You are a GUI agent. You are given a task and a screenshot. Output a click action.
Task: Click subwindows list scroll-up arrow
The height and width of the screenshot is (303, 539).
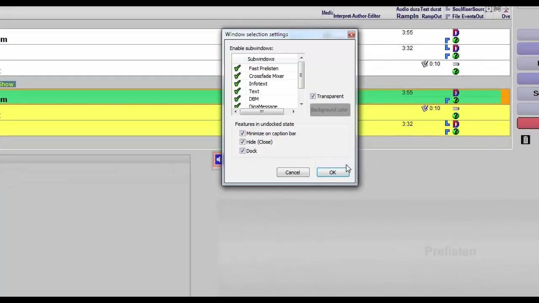coord(301,58)
